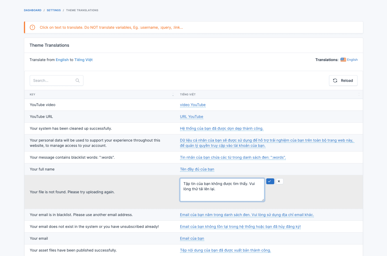The image size is (387, 256).
Task: Edit the 'video YouTube' translation
Action: pos(193,105)
